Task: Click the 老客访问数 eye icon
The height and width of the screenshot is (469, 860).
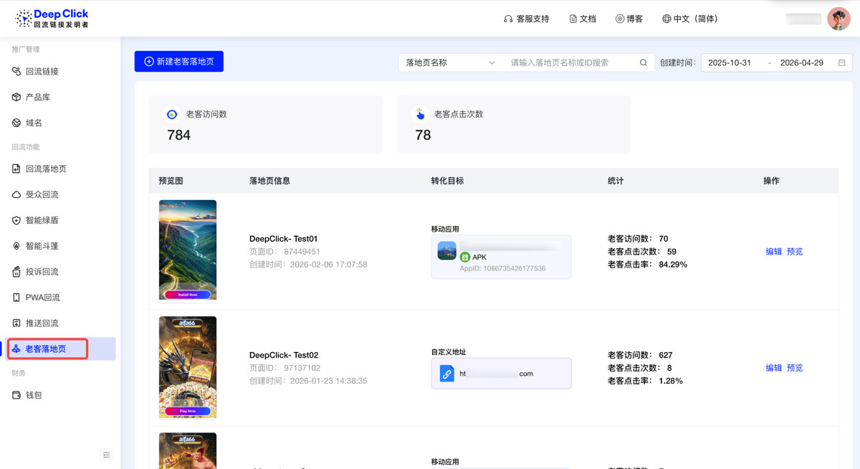Action: pos(172,114)
